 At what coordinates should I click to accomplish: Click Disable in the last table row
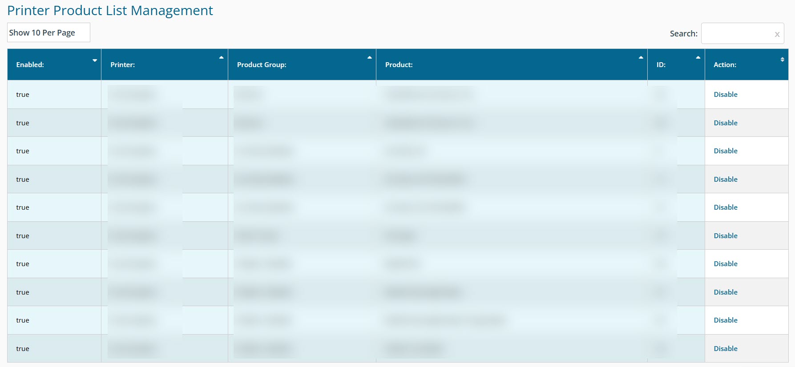pyautogui.click(x=725, y=349)
